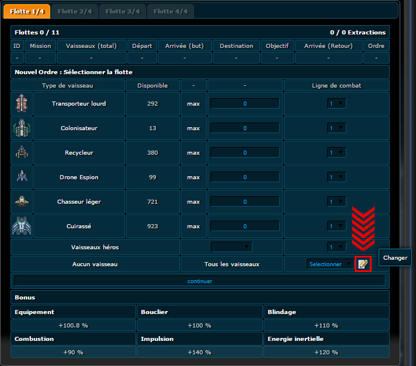Click the Cuirassé ship icon
Viewport: 416px width, 366px height.
pyautogui.click(x=22, y=226)
